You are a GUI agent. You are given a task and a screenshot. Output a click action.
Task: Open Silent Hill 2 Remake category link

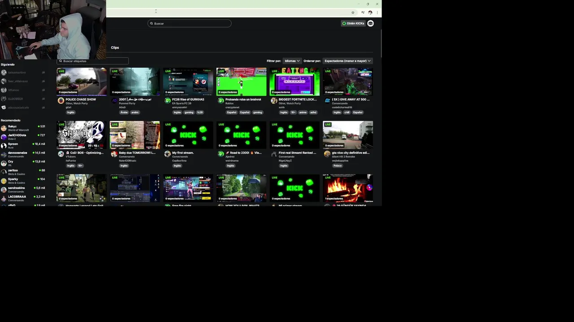pyautogui.click(x=344, y=157)
